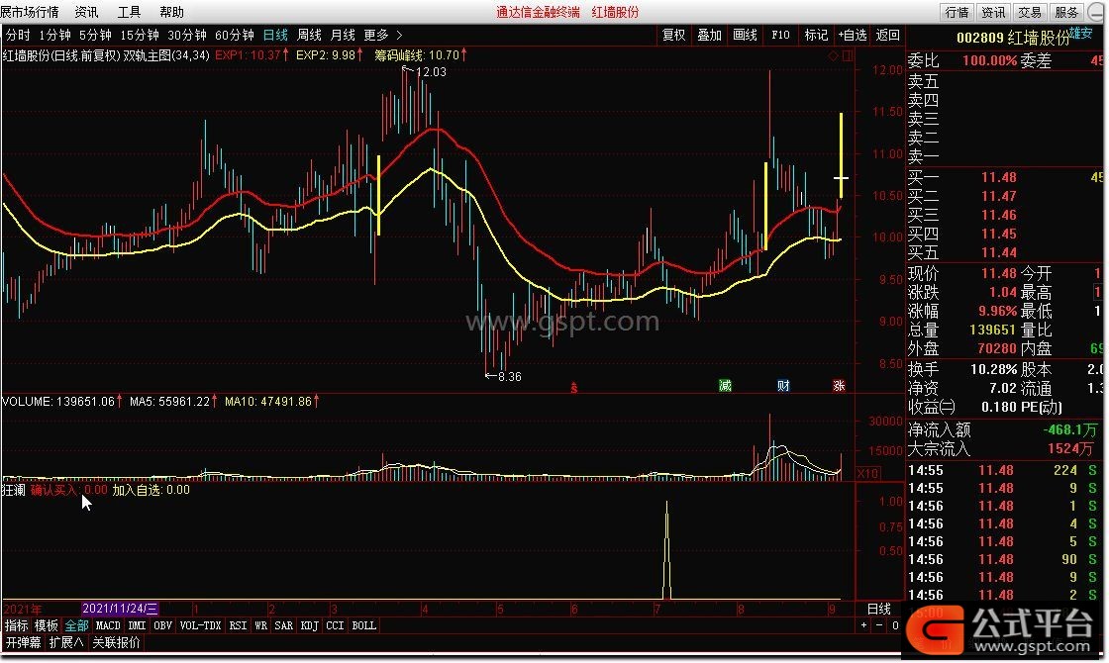The image size is (1109, 663).
Task: Click the 财 marker icon on the chart
Action: 783,385
